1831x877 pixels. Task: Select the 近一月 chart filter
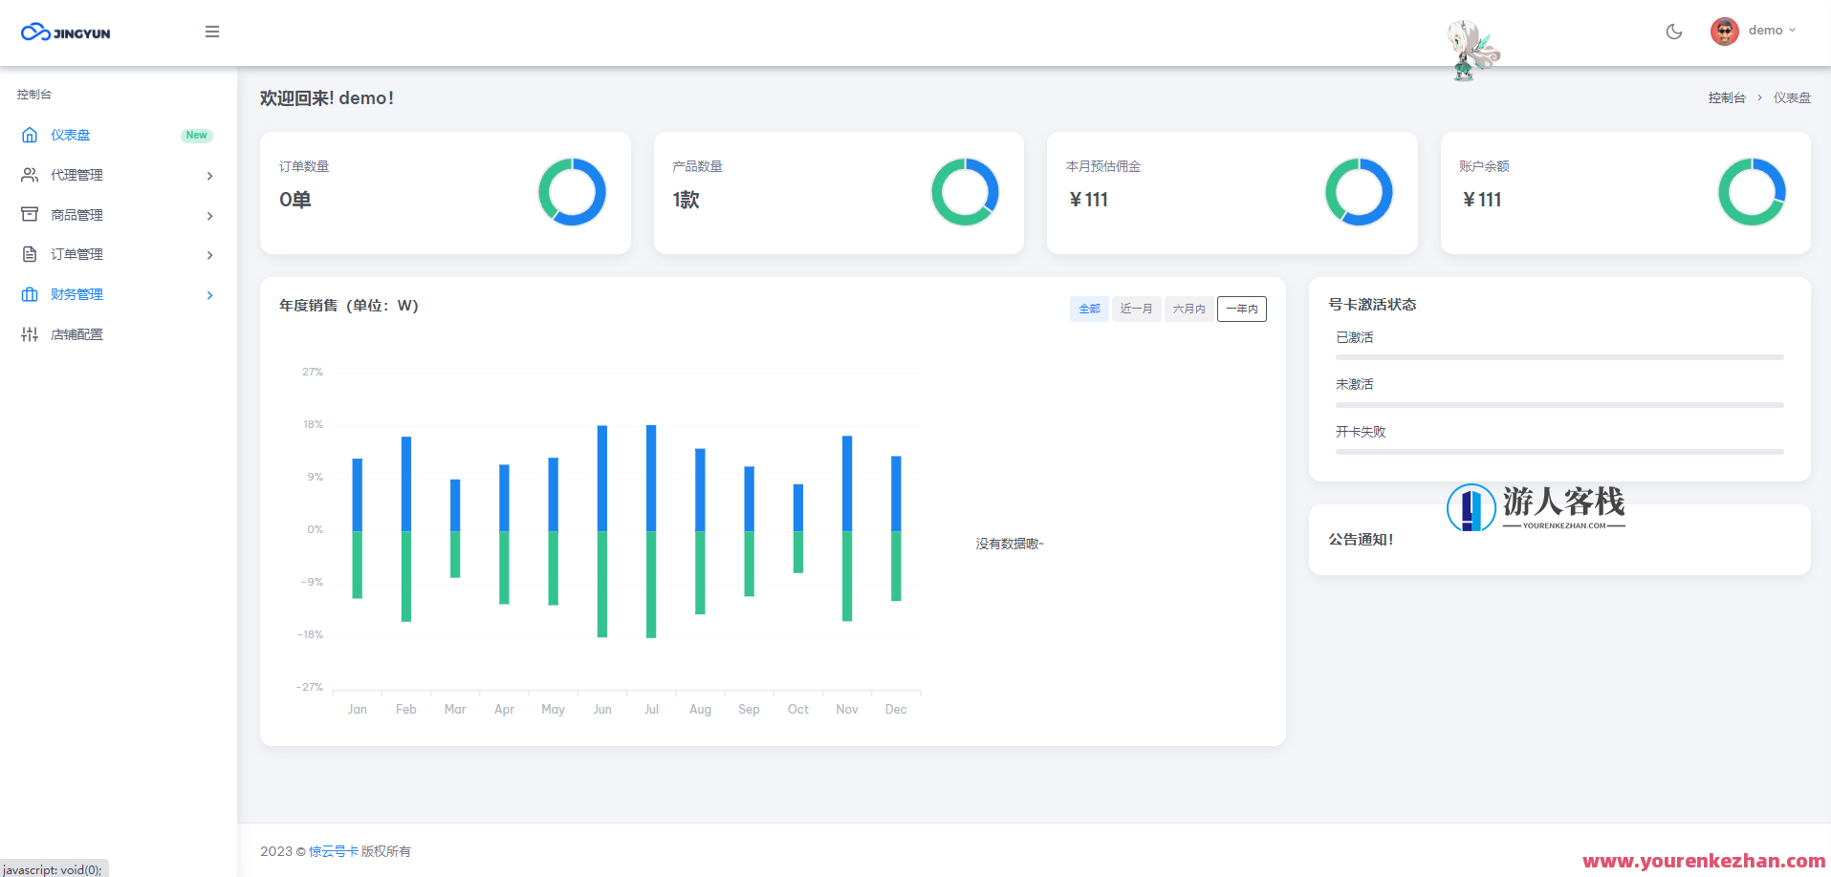point(1136,309)
